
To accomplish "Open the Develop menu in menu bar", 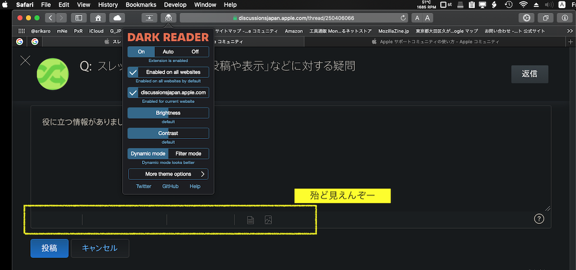I will (175, 5).
